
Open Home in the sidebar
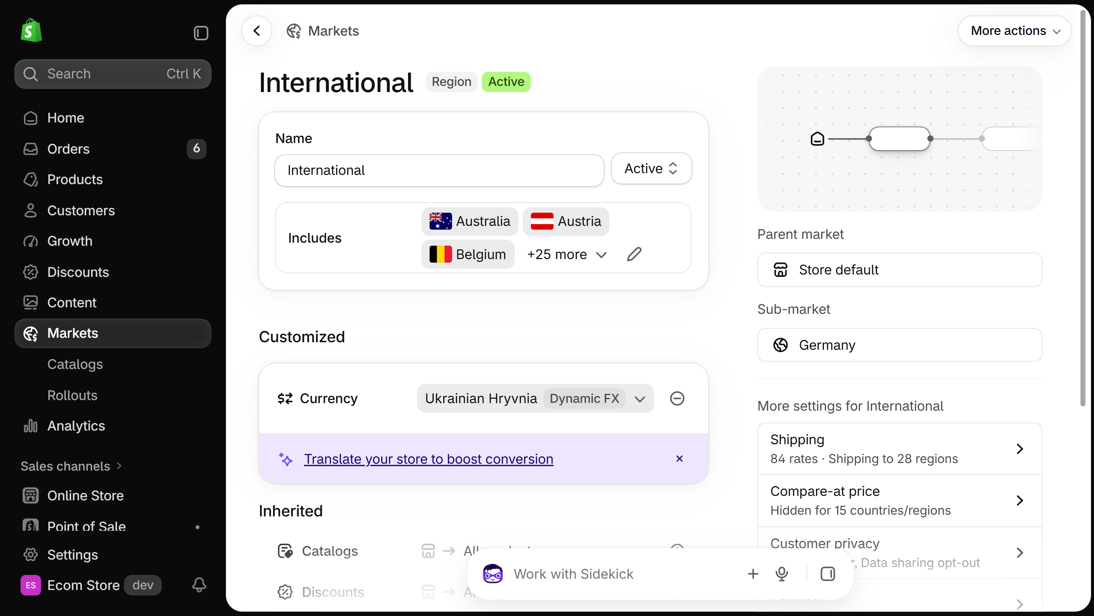tap(113, 118)
